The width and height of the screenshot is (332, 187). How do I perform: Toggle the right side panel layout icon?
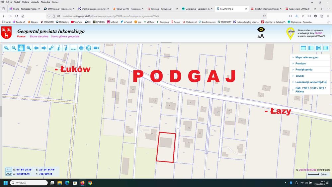tap(326, 48)
